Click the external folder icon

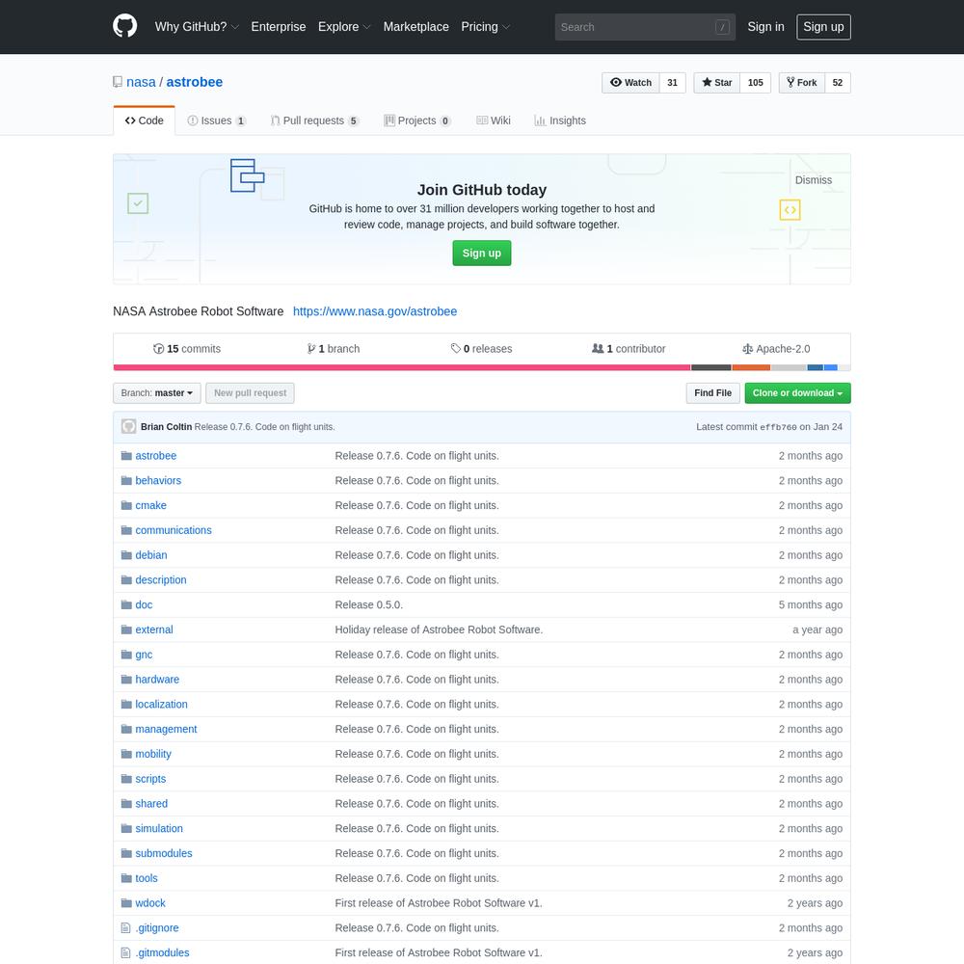pyautogui.click(x=126, y=629)
